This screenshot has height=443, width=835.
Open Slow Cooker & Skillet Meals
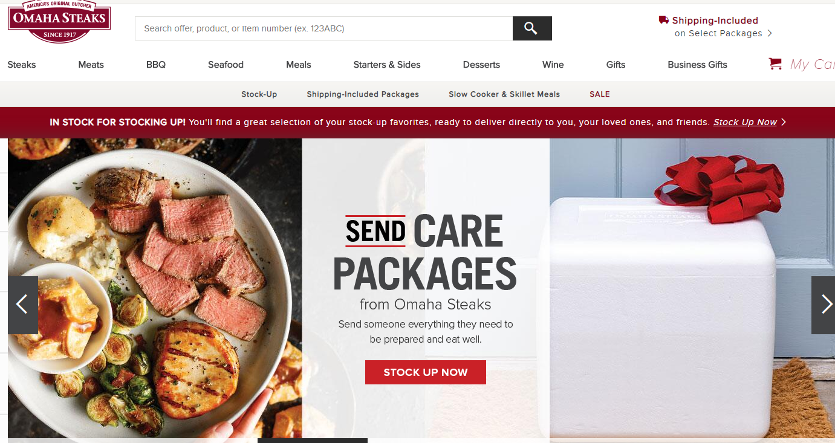504,94
